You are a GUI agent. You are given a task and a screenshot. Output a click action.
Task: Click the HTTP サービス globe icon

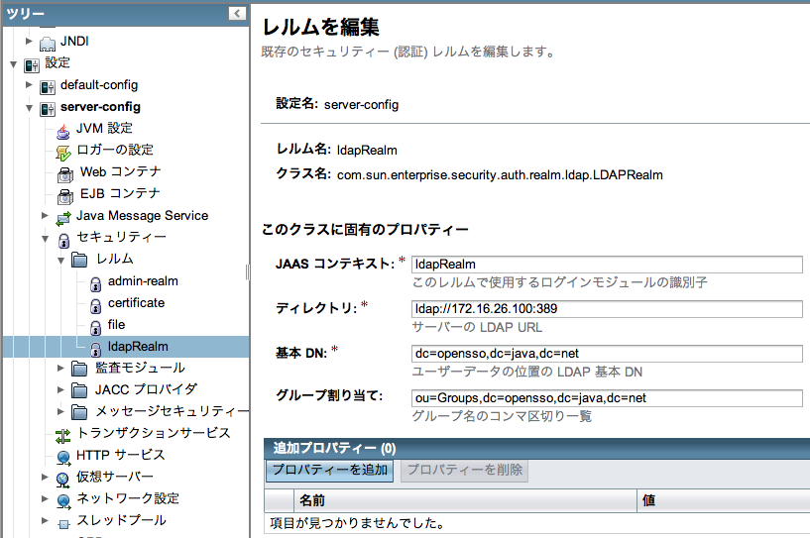63,456
